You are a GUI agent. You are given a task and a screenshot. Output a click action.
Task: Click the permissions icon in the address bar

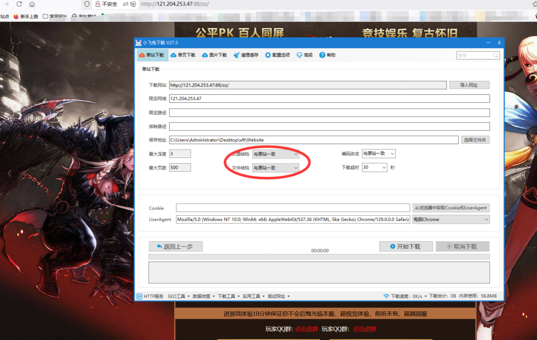(x=126, y=4)
